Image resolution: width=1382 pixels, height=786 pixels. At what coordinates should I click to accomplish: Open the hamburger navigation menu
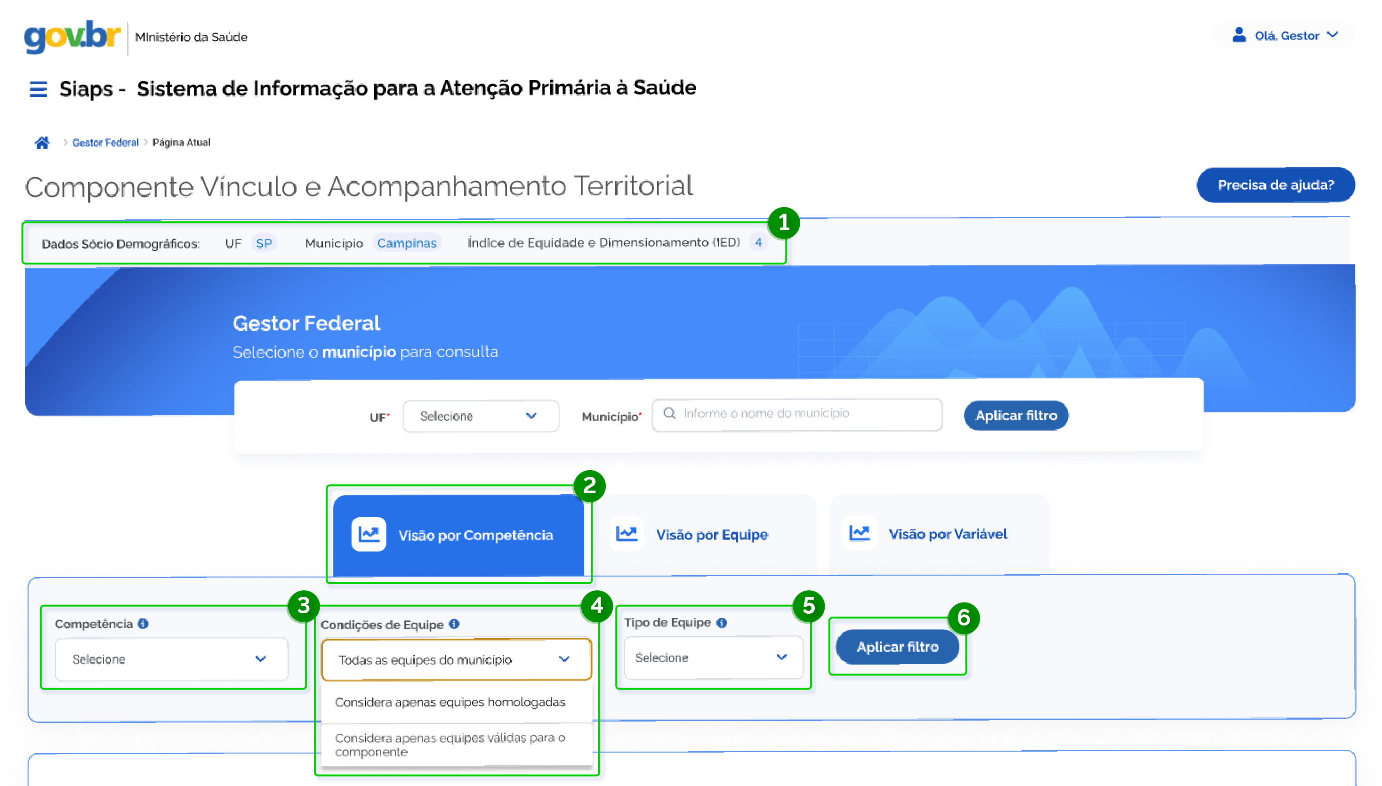coord(38,89)
